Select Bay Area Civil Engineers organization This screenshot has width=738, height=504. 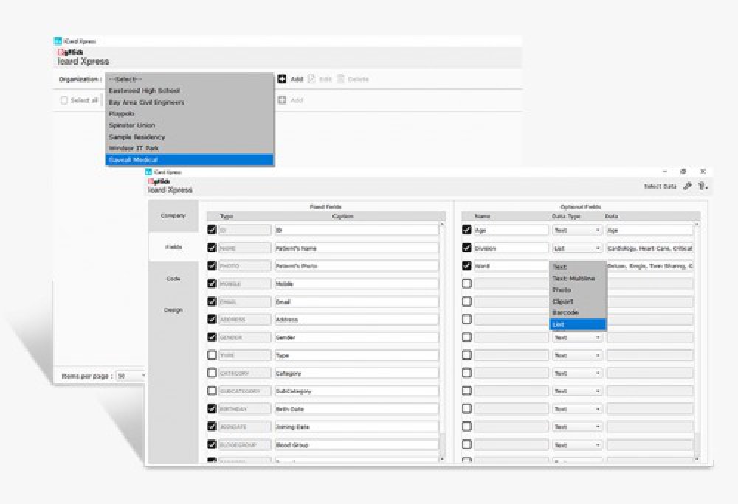pos(189,102)
